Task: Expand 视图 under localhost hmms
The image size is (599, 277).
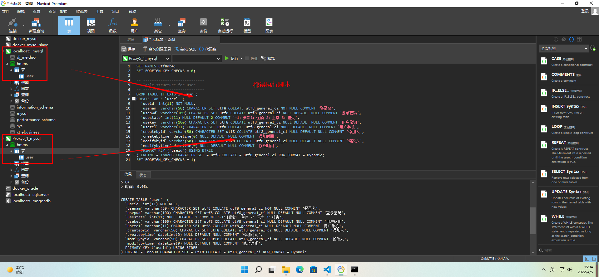Action: pyautogui.click(x=12, y=82)
